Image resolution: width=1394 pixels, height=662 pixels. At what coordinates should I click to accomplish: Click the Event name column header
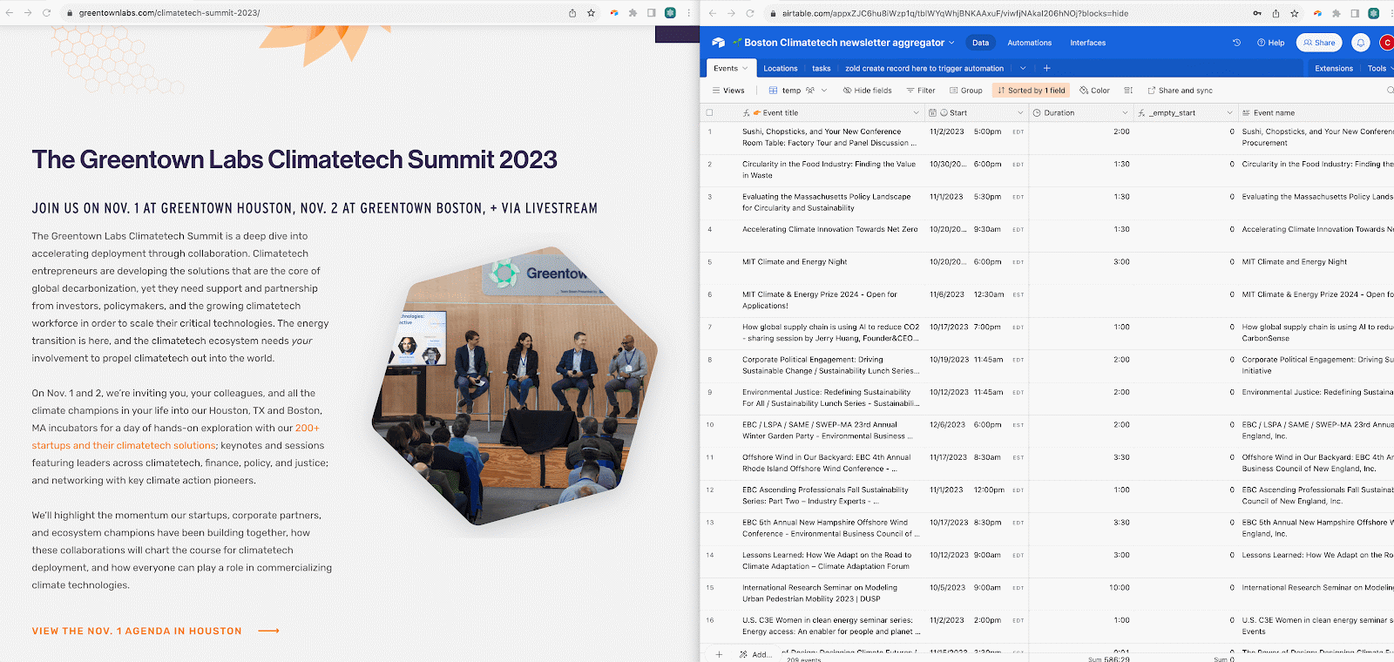1316,113
